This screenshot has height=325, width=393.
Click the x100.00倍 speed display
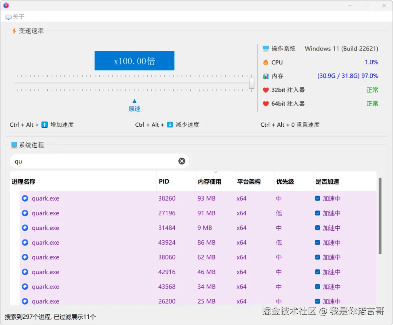pyautogui.click(x=134, y=61)
